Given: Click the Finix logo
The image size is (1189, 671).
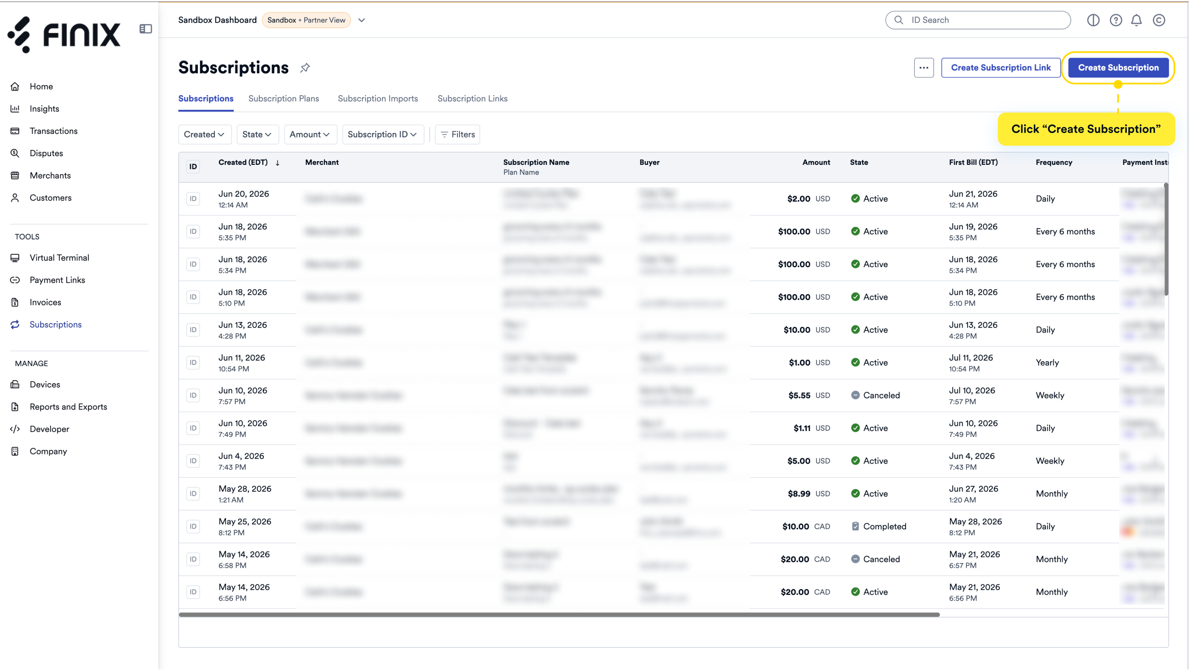Looking at the screenshot, I should (64, 34).
